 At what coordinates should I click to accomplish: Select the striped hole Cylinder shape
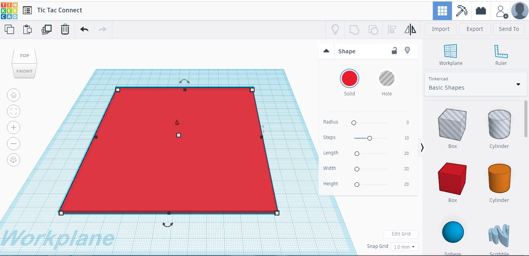point(499,124)
